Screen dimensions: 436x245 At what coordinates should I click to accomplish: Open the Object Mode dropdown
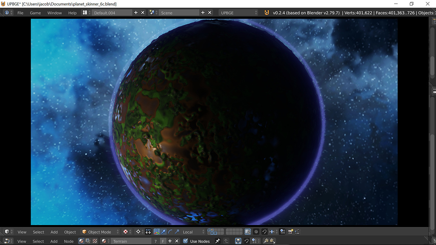100,232
